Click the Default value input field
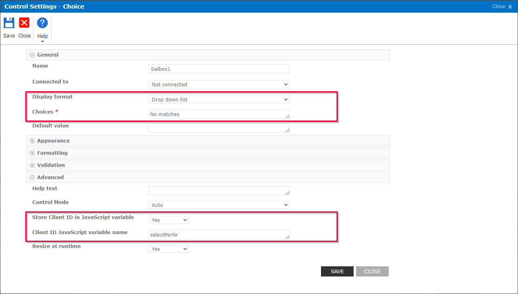The image size is (518, 294). point(219,128)
